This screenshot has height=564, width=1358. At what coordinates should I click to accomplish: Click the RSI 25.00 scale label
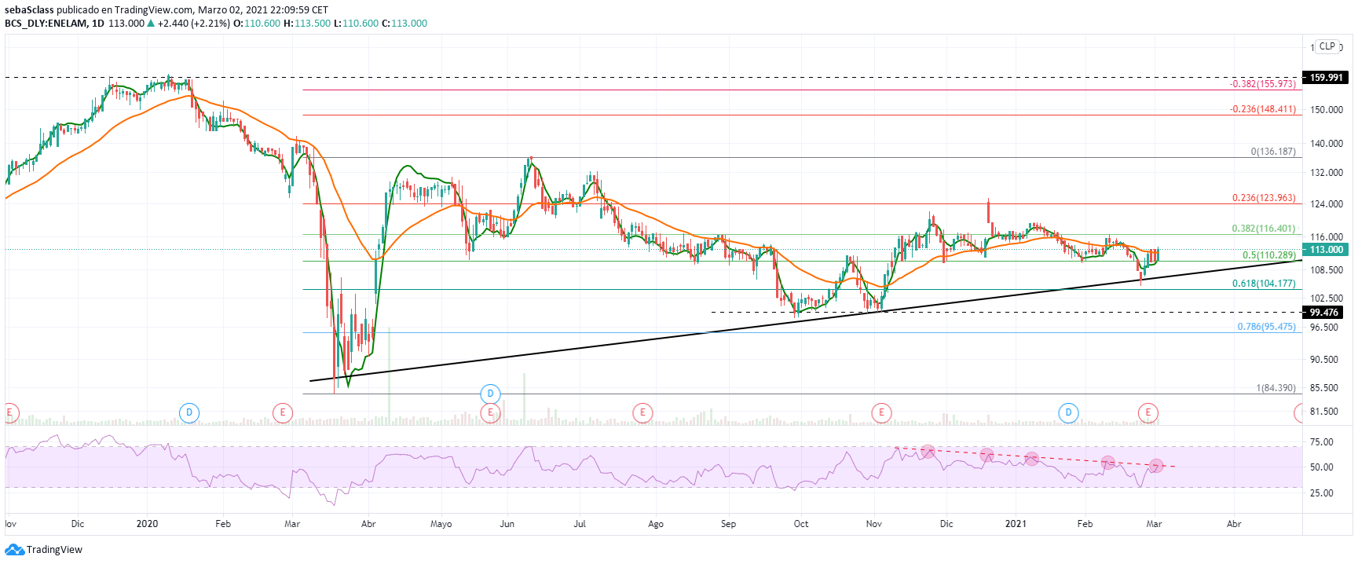(x=1322, y=493)
